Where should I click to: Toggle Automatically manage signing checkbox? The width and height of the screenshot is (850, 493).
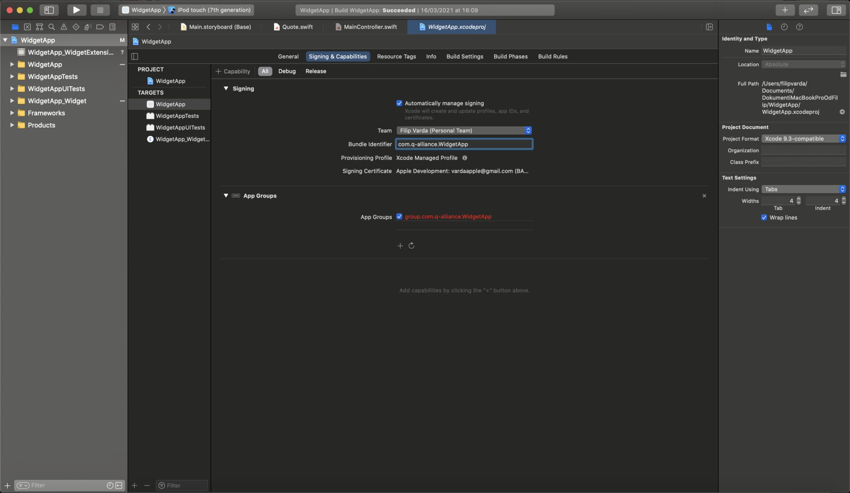point(399,103)
